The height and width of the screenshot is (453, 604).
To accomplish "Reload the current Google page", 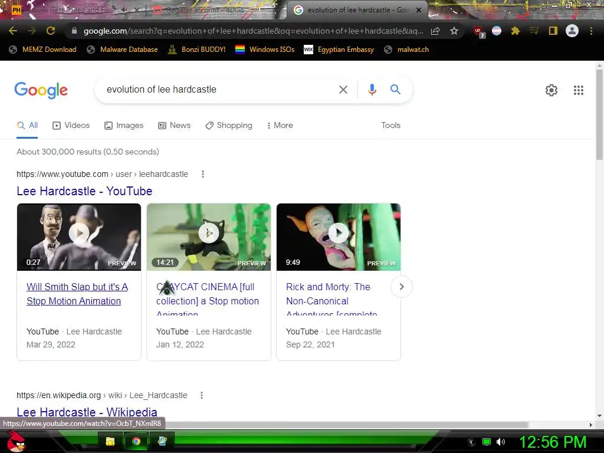I will 51,31.
